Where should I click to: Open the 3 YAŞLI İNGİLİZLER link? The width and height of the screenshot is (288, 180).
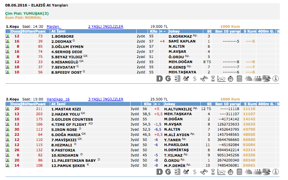[105, 99]
